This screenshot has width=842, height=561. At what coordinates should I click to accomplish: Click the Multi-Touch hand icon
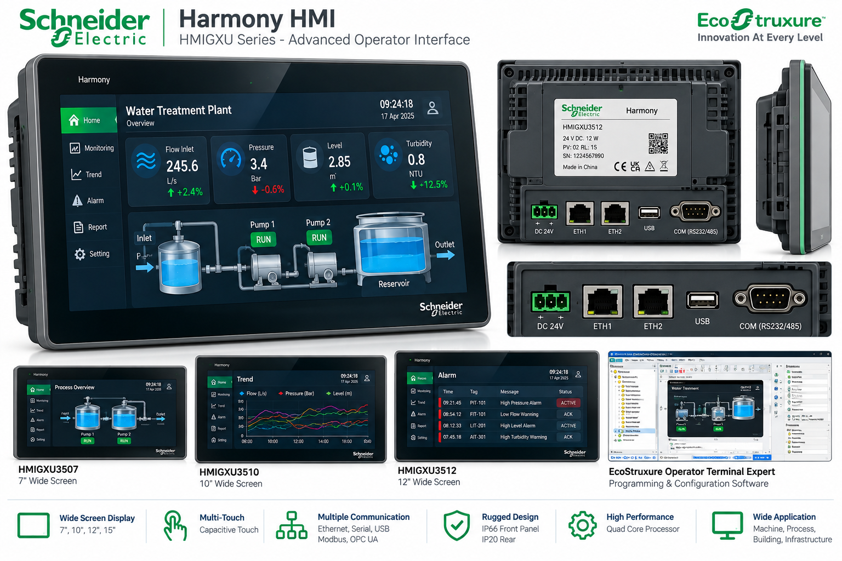coord(175,526)
